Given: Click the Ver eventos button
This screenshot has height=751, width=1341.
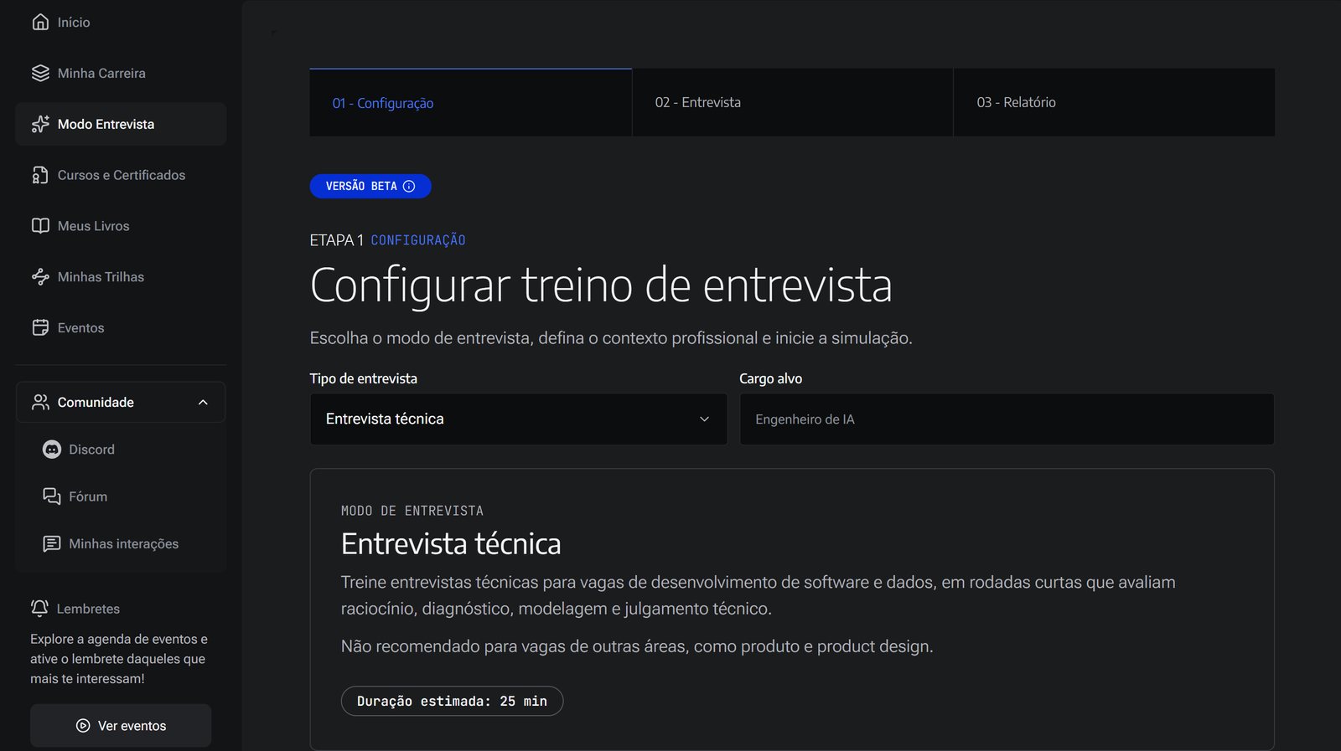Looking at the screenshot, I should coord(121,726).
